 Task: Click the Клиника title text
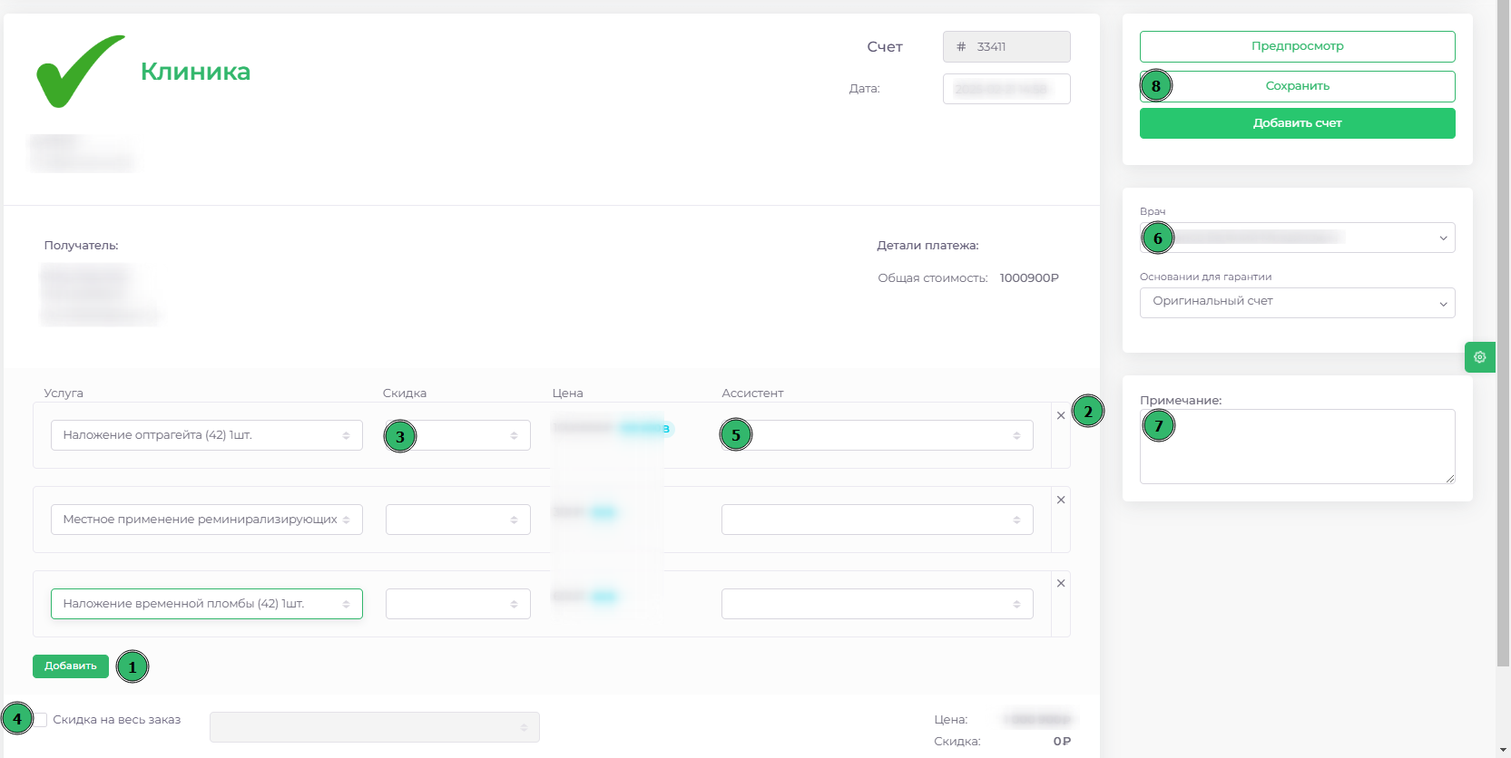[x=195, y=72]
